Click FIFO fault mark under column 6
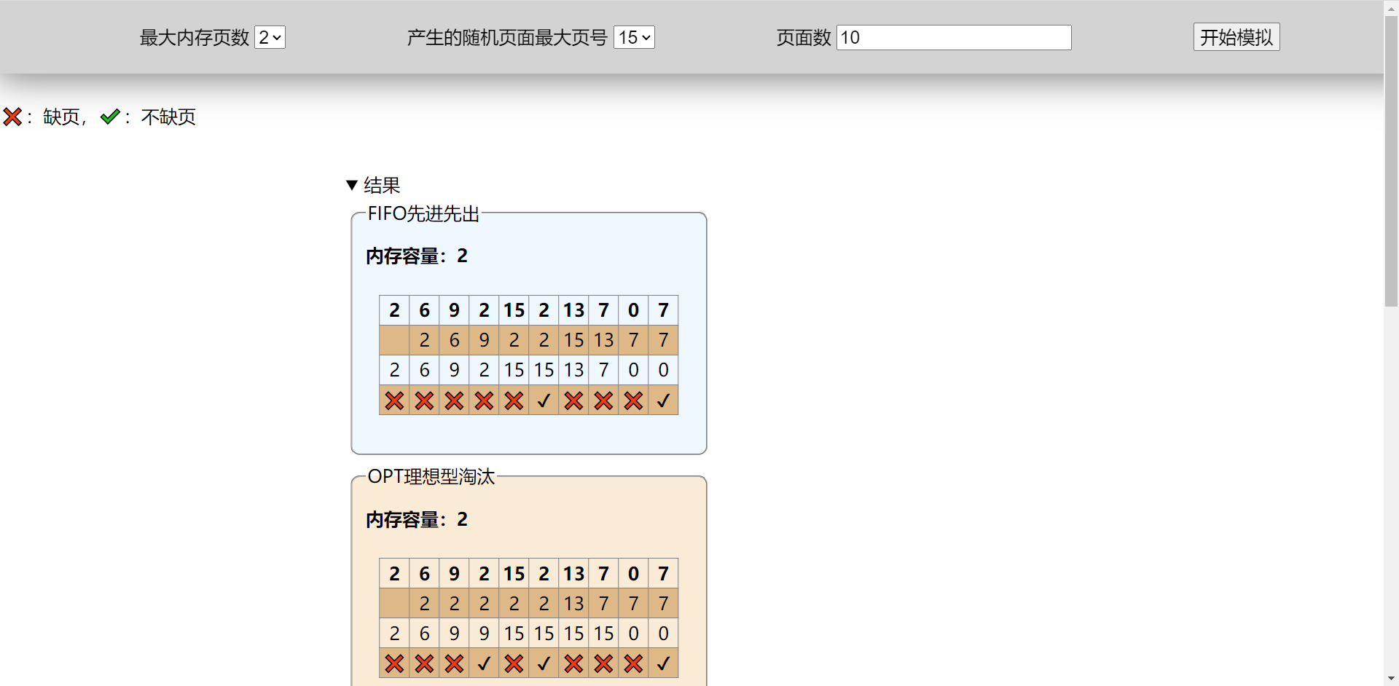The width and height of the screenshot is (1399, 686). tap(424, 401)
